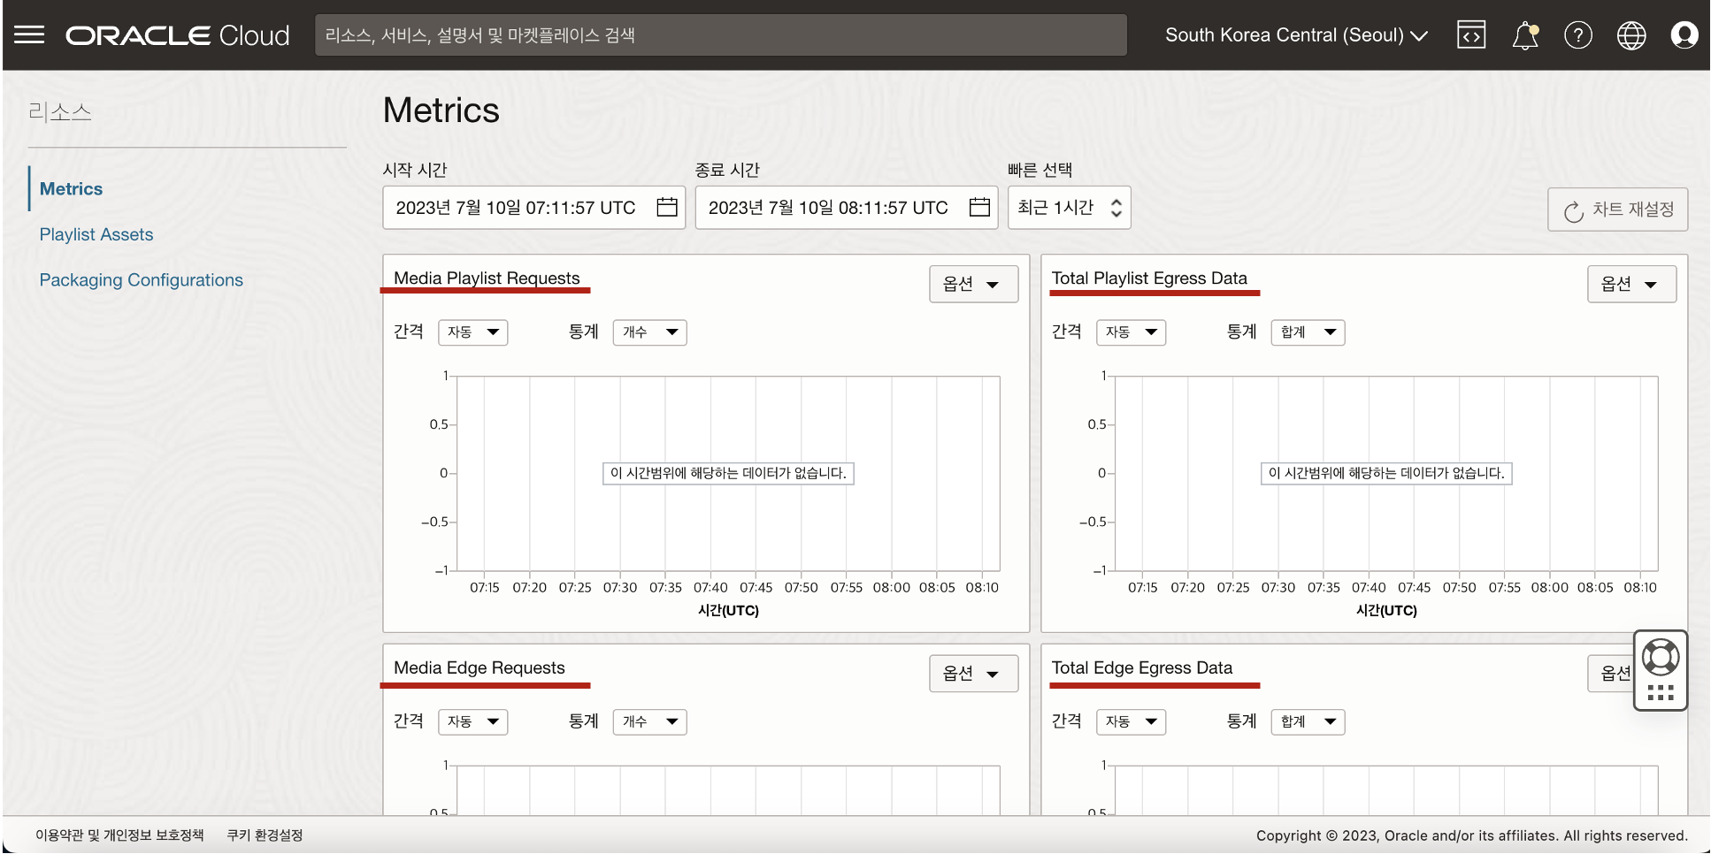Open Playlist Assets in the sidebar
The height and width of the screenshot is (854, 1711).
[96, 234]
